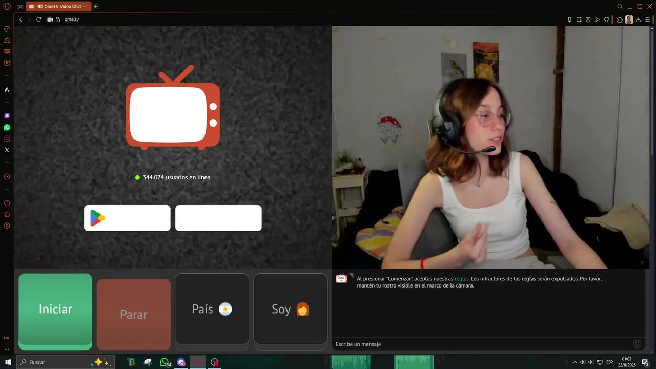Click the red Parar button

tap(134, 314)
